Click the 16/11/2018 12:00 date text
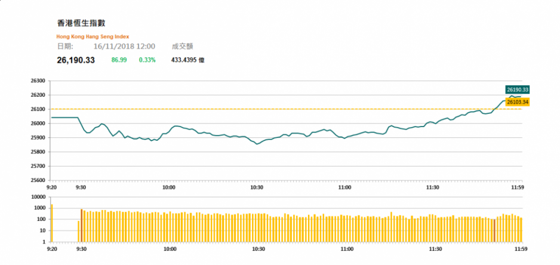 coord(124,47)
